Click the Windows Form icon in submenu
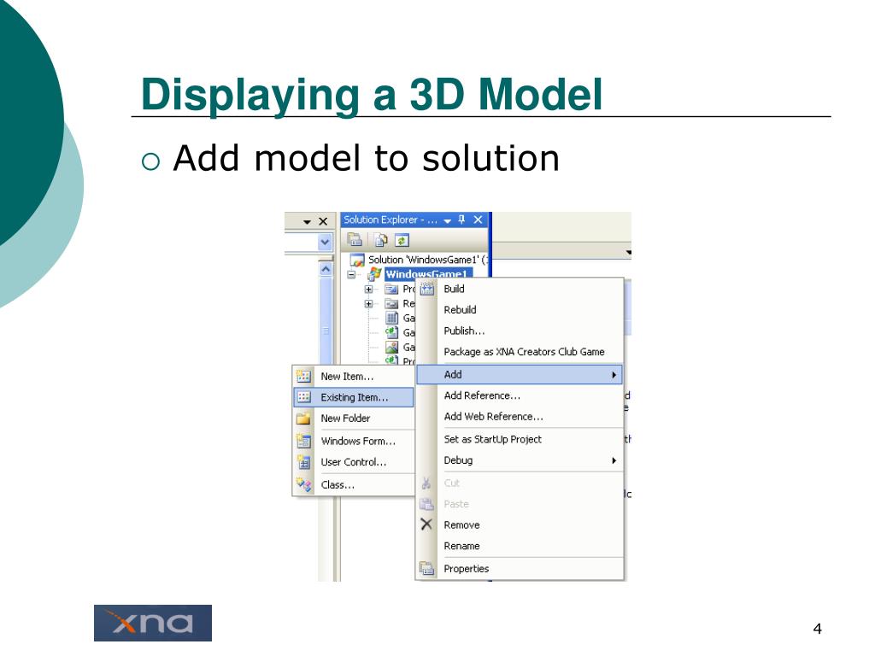This screenshot has width=875, height=656. (x=303, y=441)
